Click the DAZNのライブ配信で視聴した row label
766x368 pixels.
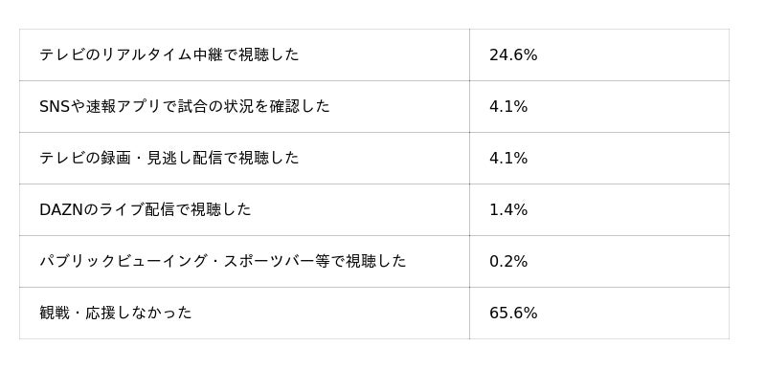(x=146, y=209)
